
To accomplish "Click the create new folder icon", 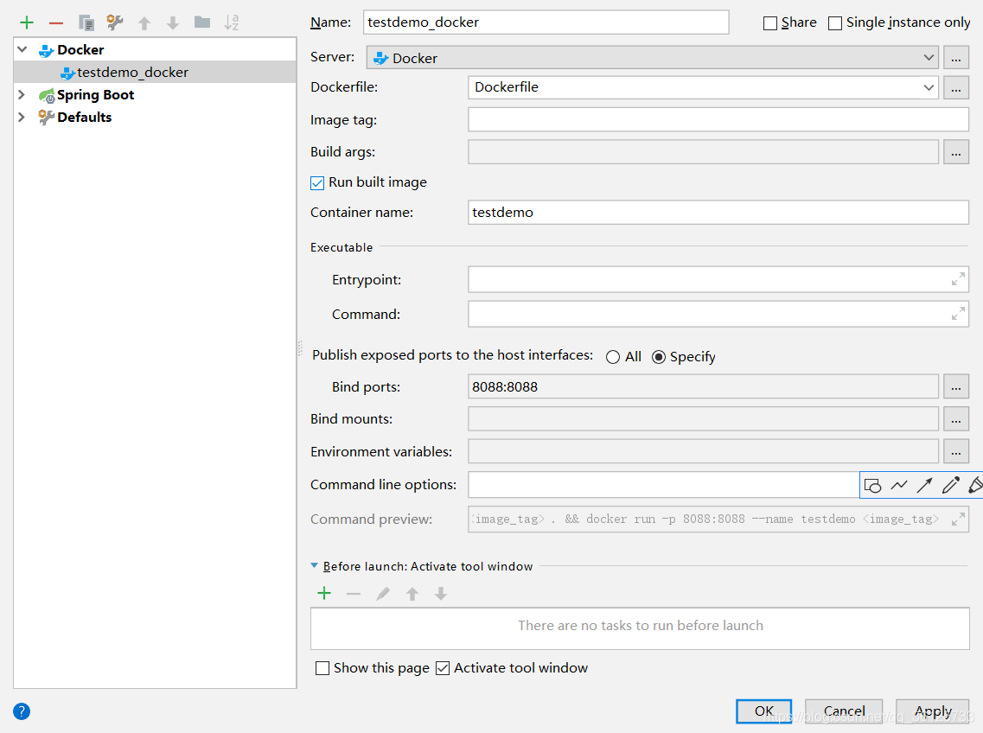I will point(202,22).
